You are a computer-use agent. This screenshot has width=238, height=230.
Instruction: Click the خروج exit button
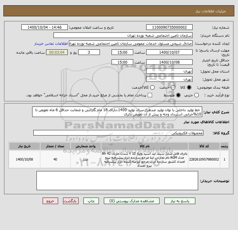(x=50, y=201)
